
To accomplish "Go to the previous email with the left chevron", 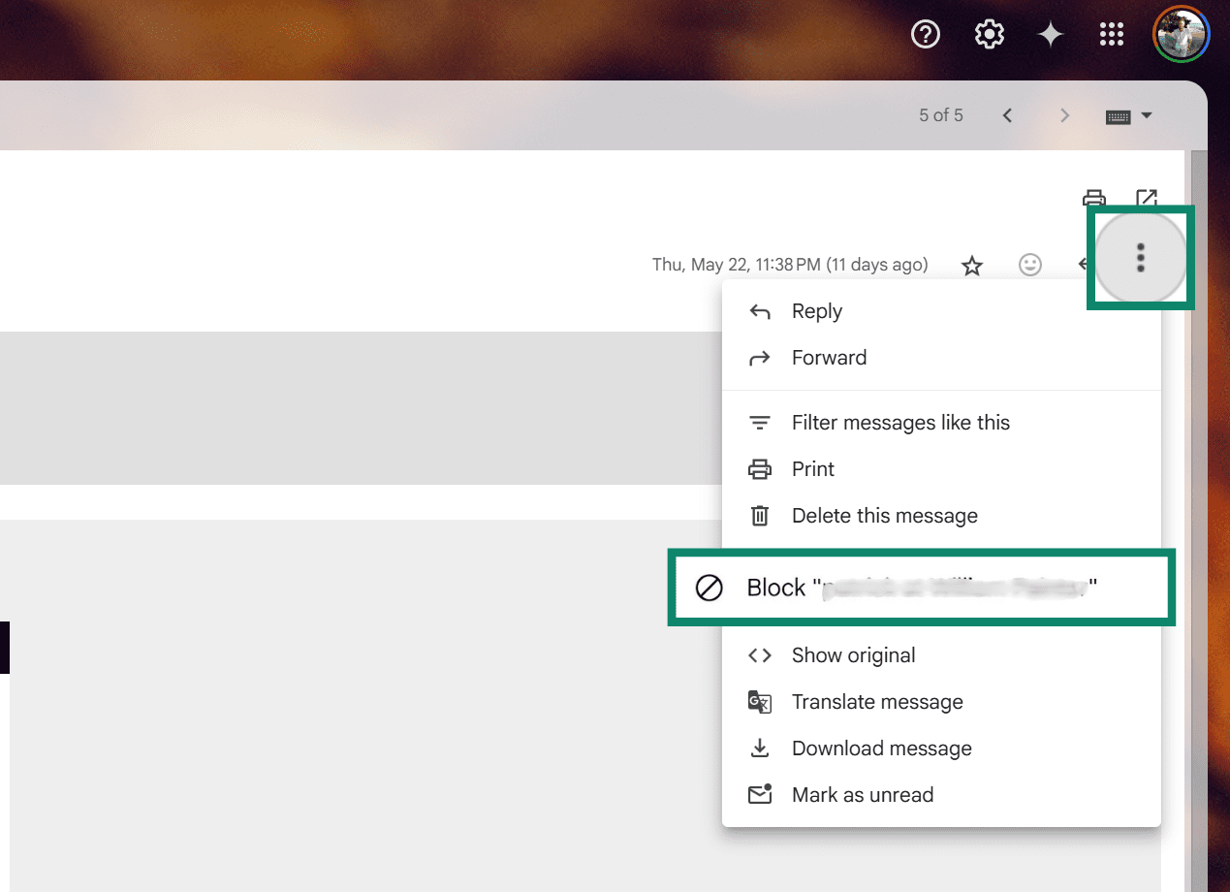I will click(x=1007, y=115).
